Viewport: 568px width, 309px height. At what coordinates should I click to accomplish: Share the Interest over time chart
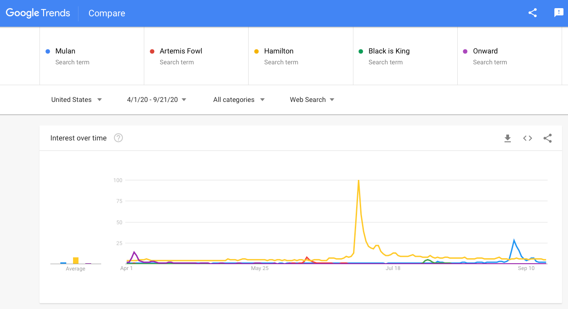point(548,138)
